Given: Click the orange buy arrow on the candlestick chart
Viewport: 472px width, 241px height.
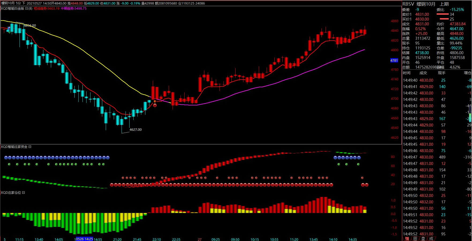Looking at the screenshot, I should (155, 101).
